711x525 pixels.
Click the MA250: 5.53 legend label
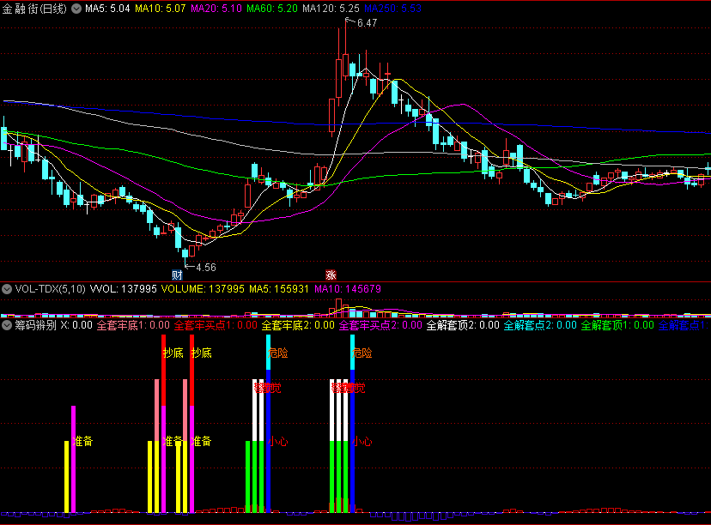pos(392,9)
